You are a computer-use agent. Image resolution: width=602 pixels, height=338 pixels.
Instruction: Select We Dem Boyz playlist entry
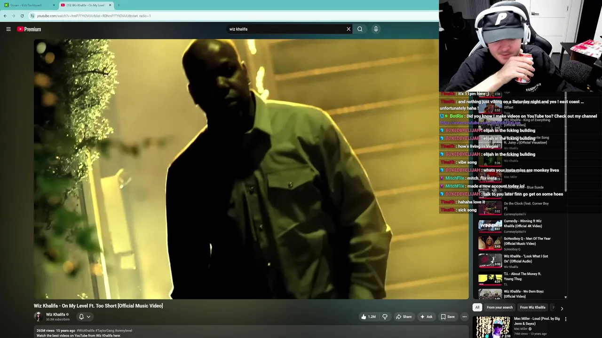pyautogui.click(x=519, y=294)
